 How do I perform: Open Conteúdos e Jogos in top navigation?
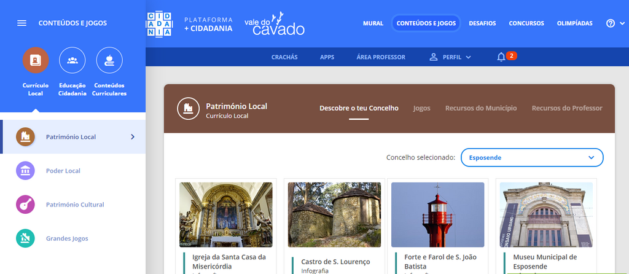(x=426, y=23)
